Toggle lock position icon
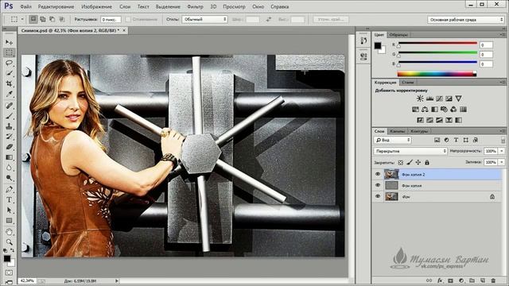Screen dimensions: 509x286 pos(418,162)
